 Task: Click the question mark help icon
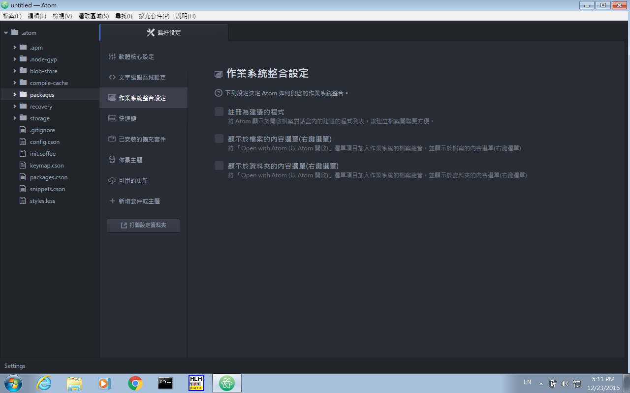(219, 93)
